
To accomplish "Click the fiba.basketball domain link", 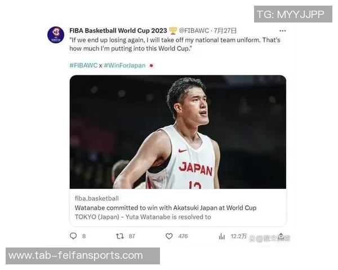I will pos(96,198).
